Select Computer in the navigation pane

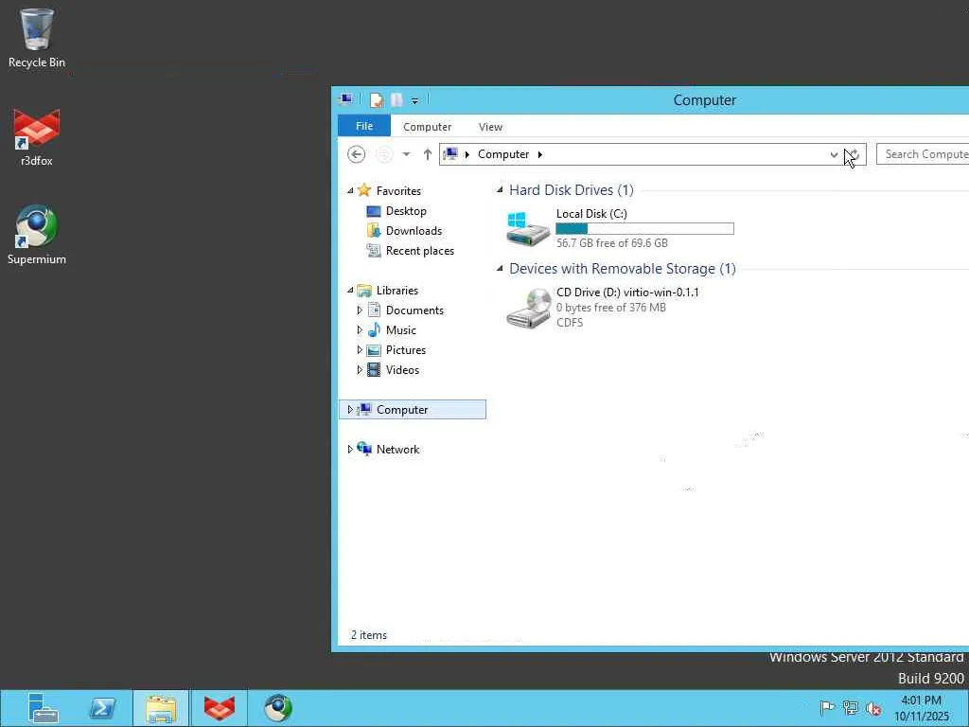click(x=401, y=409)
